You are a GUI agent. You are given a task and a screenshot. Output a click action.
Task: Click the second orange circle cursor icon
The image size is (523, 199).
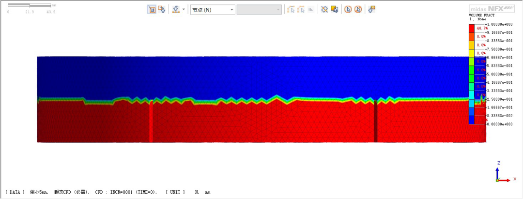(x=357, y=9)
